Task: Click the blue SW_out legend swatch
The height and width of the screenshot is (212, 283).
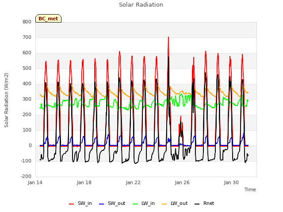Action: click(102, 204)
